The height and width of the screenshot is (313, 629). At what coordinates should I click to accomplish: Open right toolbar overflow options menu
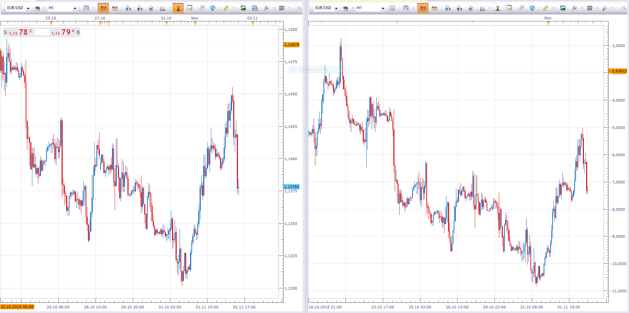tap(624, 8)
